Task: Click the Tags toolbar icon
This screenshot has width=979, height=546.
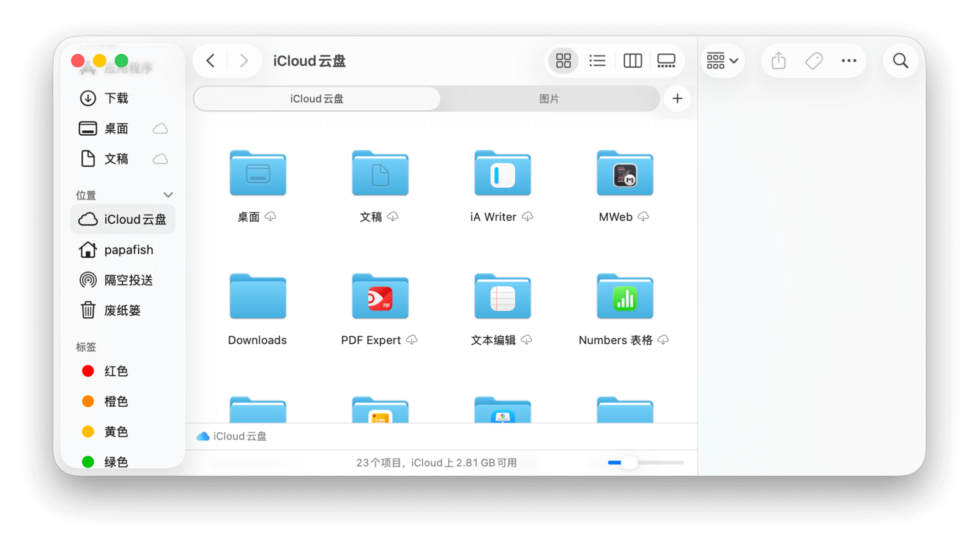Action: (814, 61)
